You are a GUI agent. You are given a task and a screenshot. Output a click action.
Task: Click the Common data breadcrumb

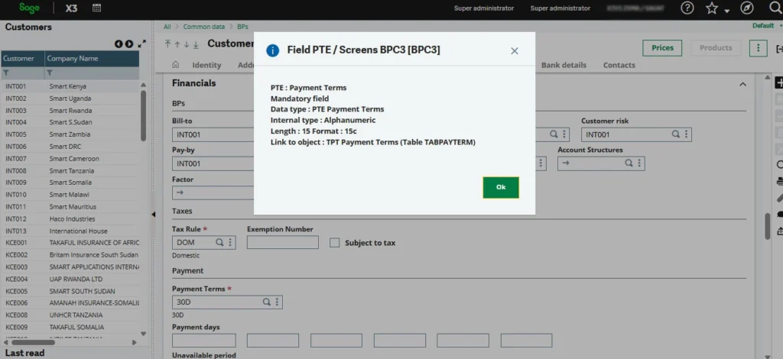203,27
